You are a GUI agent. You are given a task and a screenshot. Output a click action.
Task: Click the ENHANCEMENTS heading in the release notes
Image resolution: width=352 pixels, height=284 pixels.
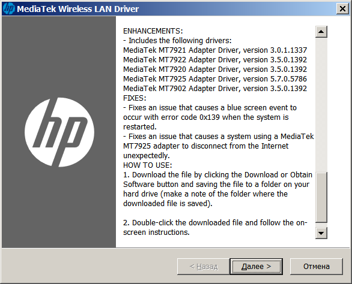pyautogui.click(x=153, y=31)
